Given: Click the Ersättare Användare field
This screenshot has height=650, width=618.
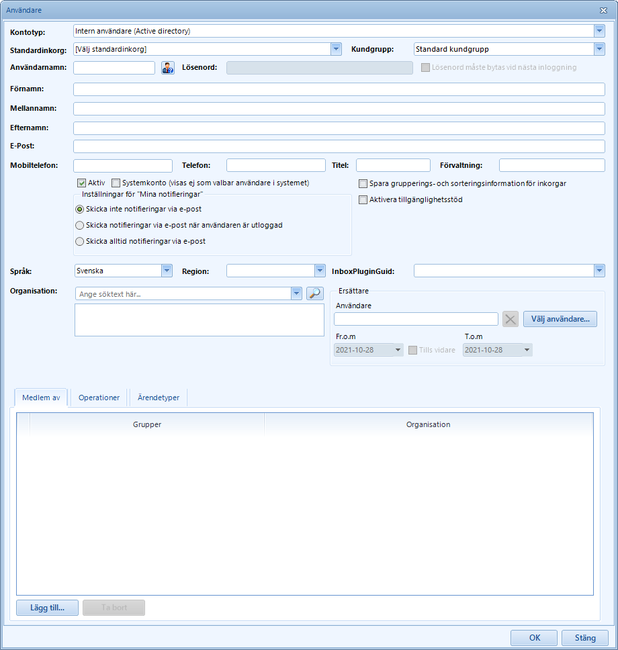Looking at the screenshot, I should (416, 319).
